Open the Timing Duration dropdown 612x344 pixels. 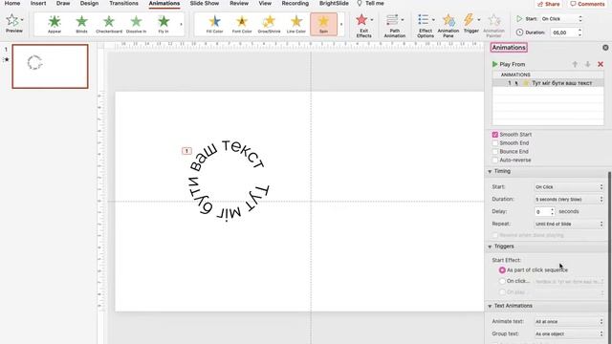(x=569, y=200)
